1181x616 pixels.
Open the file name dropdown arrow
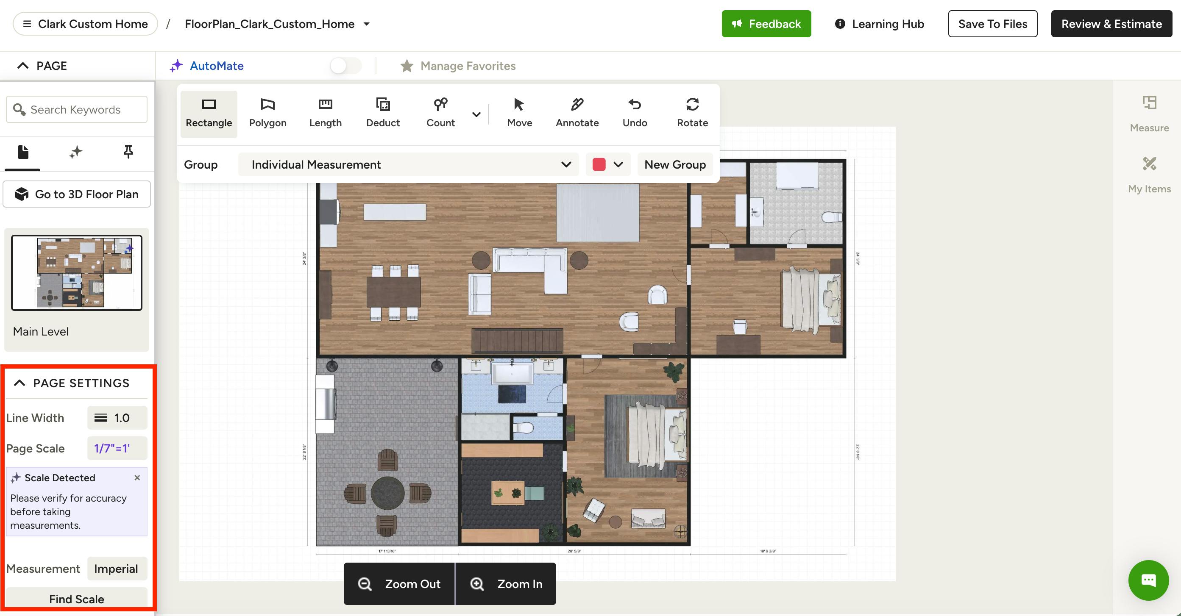pos(366,24)
